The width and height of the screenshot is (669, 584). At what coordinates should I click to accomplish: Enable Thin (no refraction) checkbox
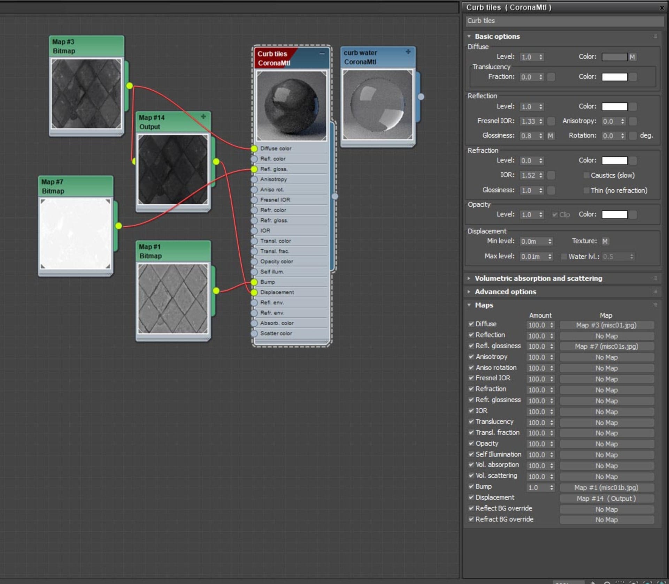[x=586, y=190]
